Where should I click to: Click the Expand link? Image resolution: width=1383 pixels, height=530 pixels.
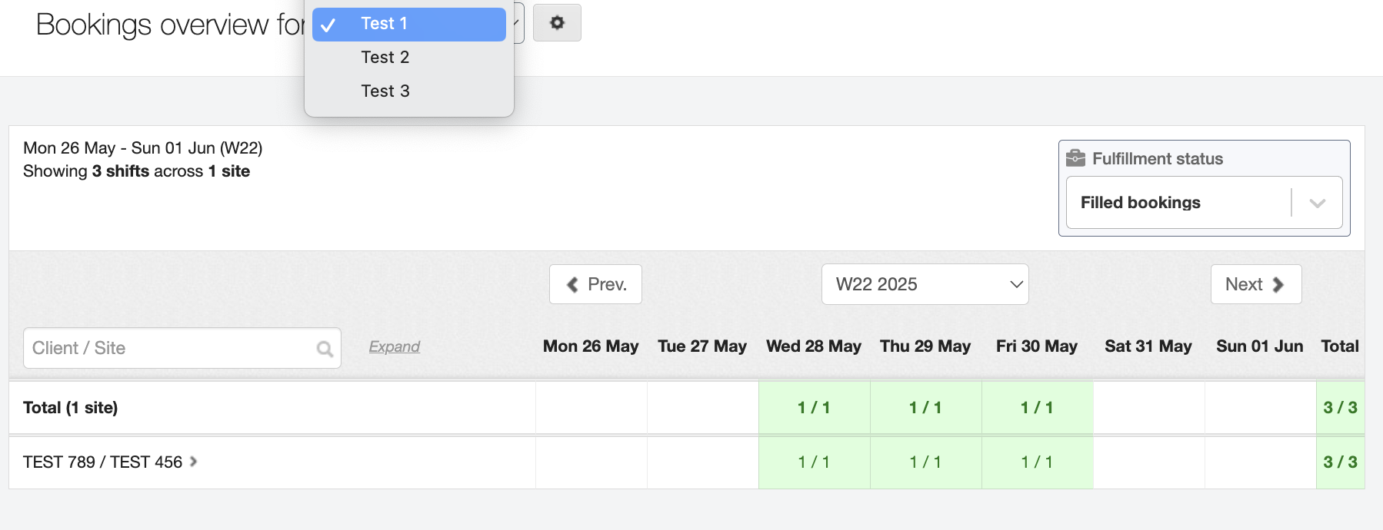tap(394, 346)
